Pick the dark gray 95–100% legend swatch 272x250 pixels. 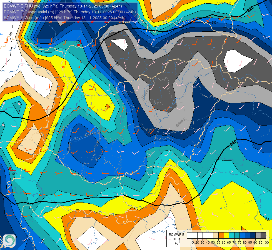(x=263, y=236)
